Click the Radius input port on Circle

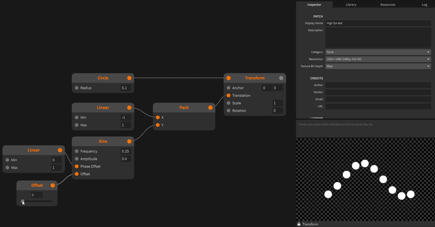pyautogui.click(x=76, y=88)
